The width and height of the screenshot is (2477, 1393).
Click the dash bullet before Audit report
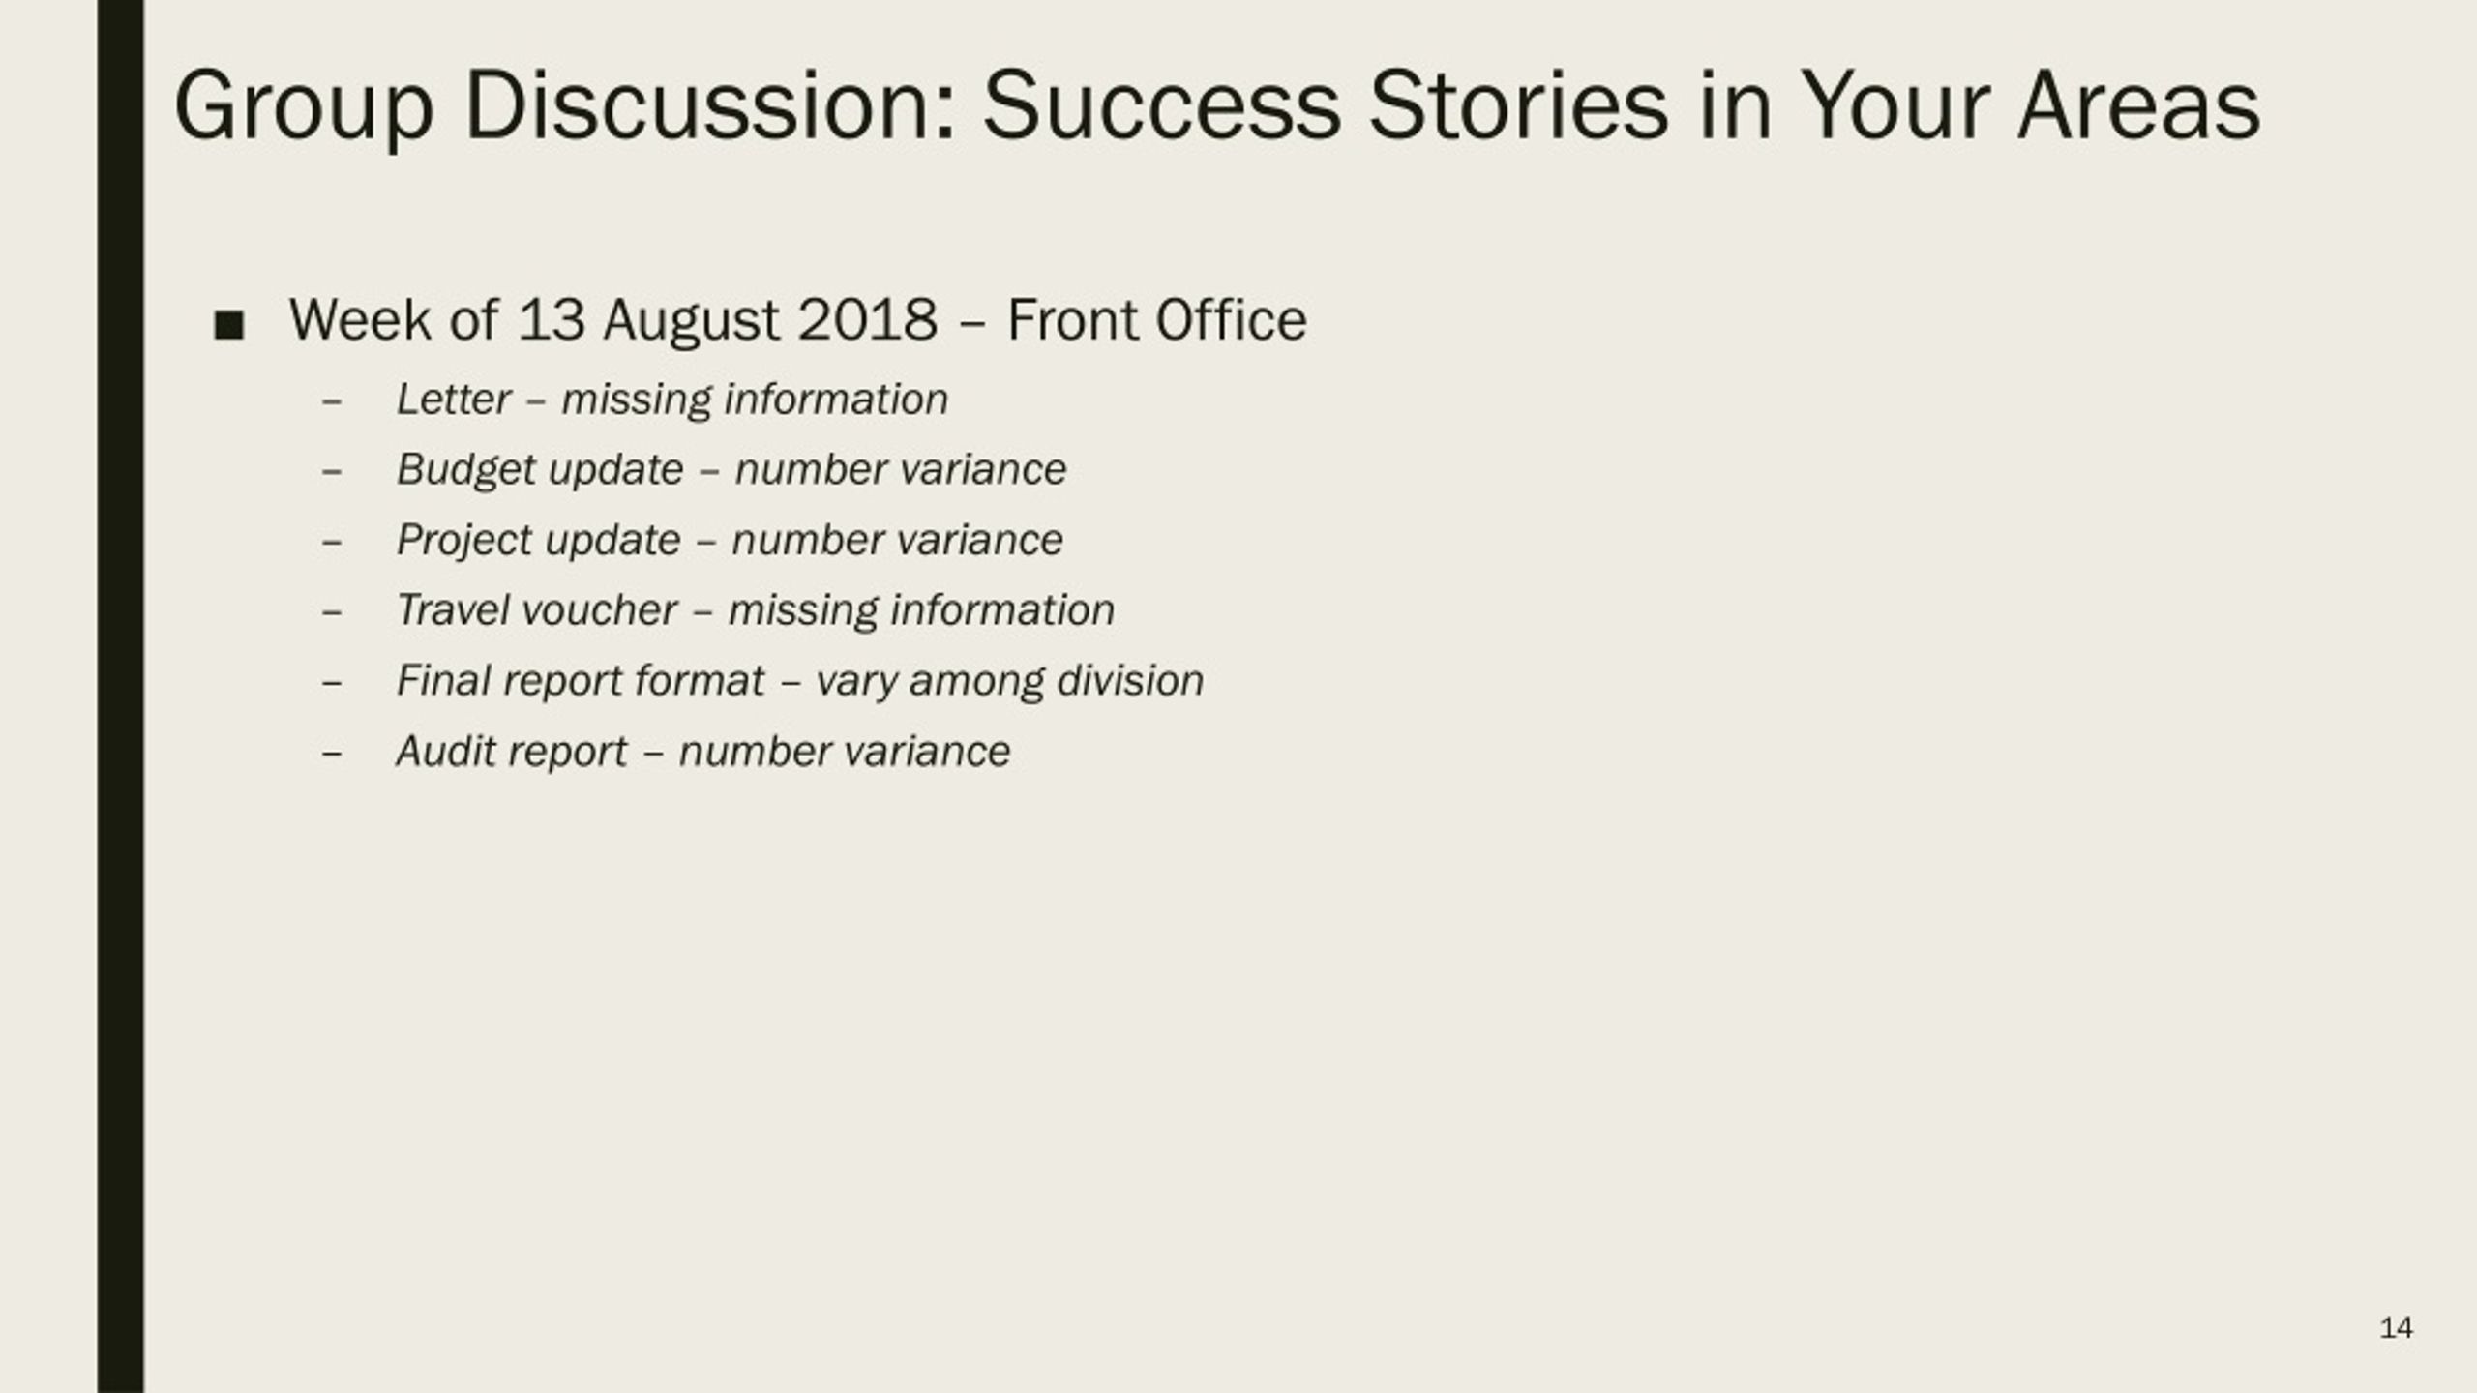pyautogui.click(x=332, y=753)
